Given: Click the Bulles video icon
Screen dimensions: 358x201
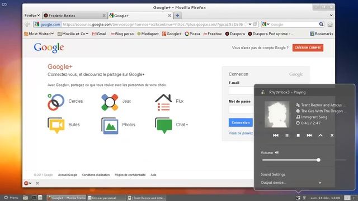Looking at the screenshot, I should (56, 125).
